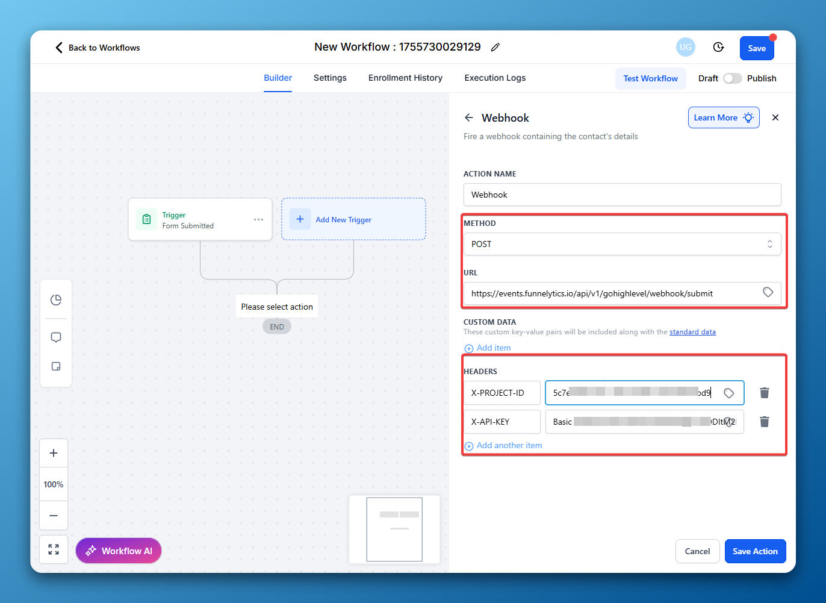
Task: Click the Learn More button
Action: point(724,117)
